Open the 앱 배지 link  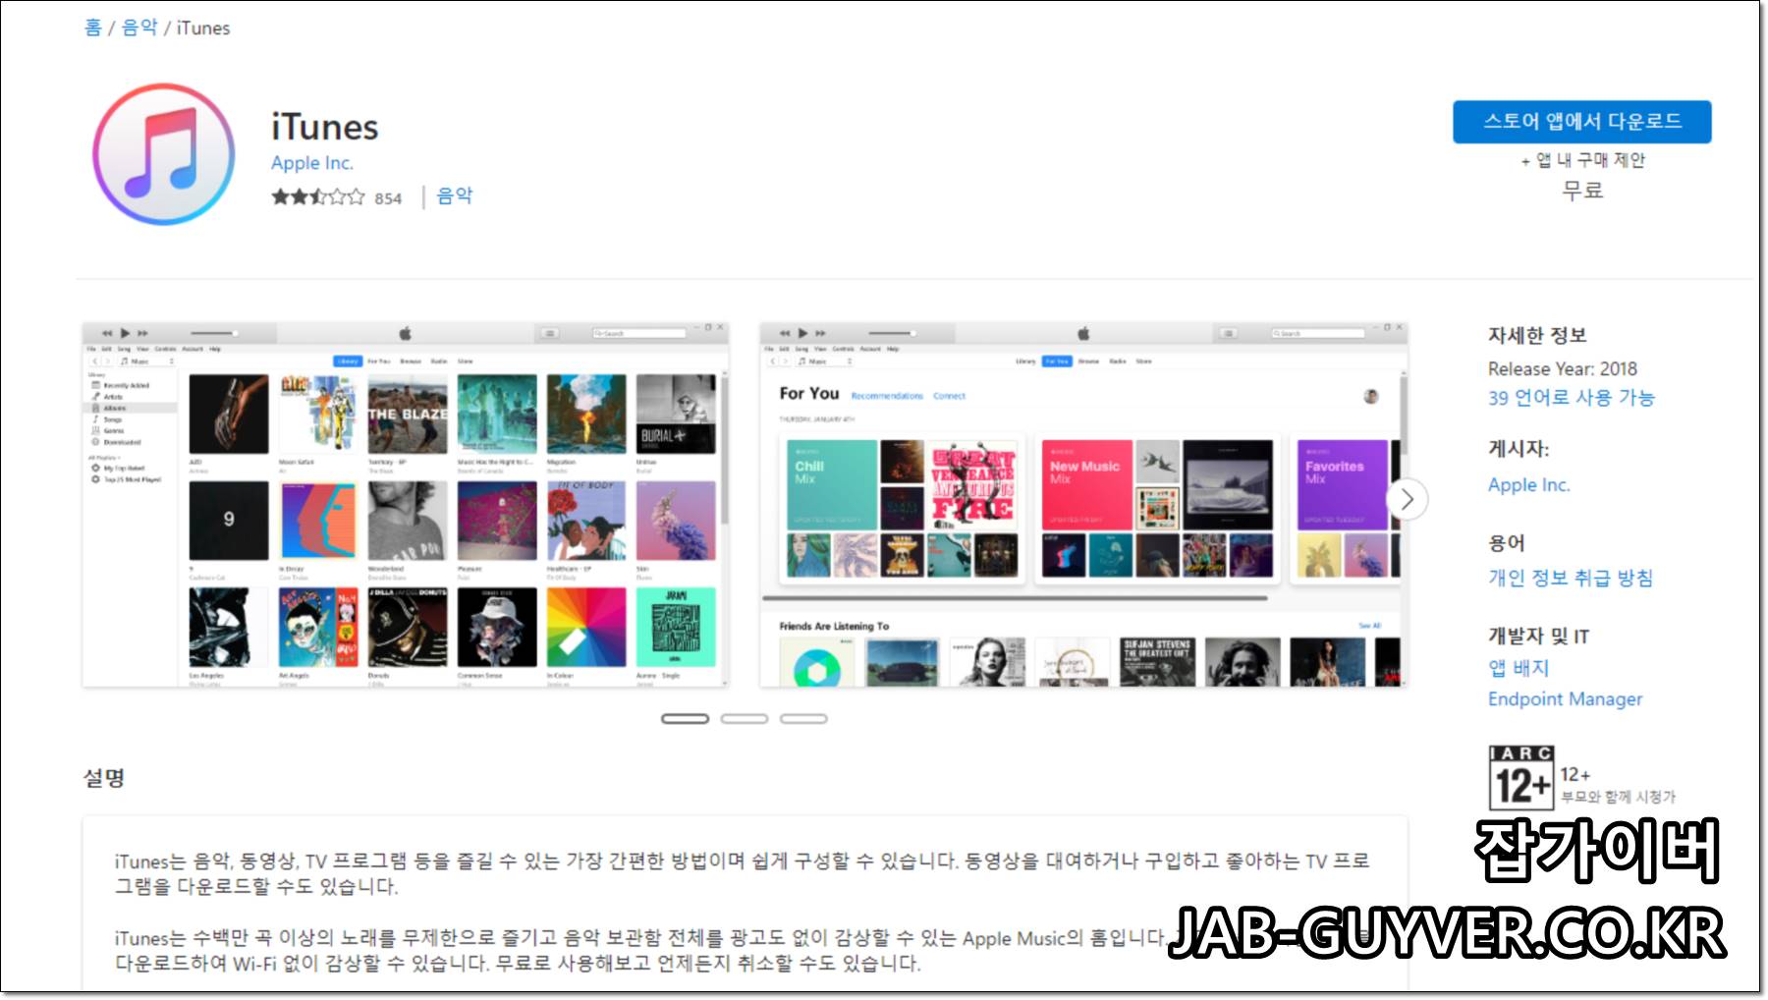click(1519, 668)
